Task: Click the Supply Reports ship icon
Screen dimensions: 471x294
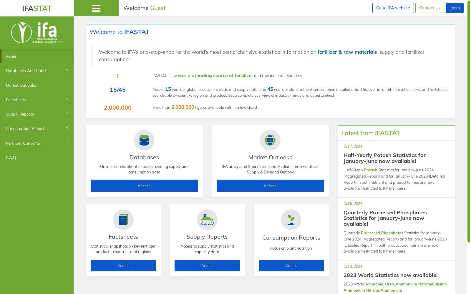Action: pyautogui.click(x=207, y=220)
